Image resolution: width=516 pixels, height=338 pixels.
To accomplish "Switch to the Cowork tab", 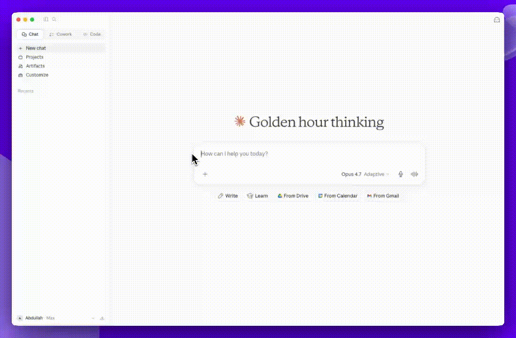I will point(61,34).
